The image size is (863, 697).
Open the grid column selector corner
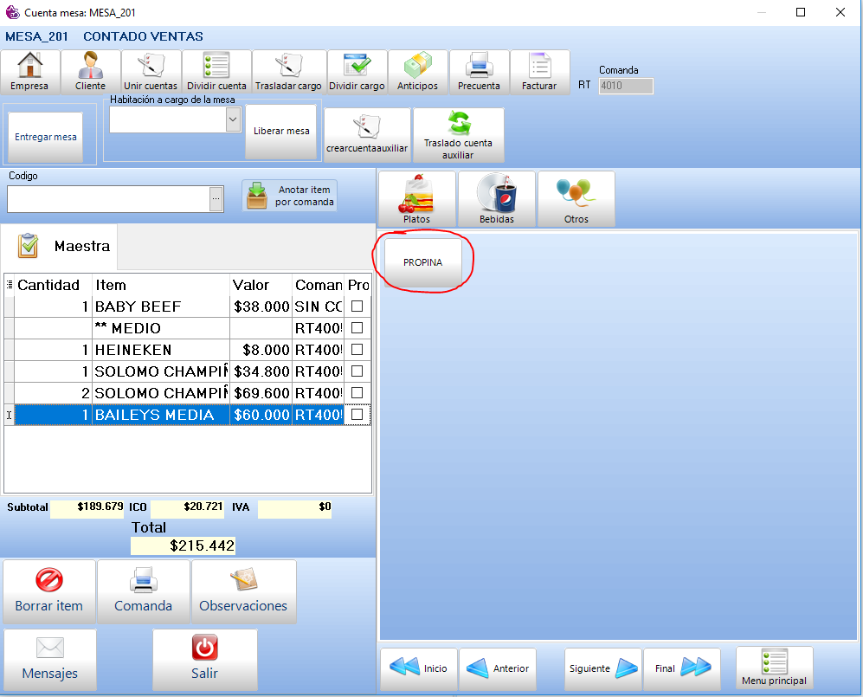[x=10, y=285]
